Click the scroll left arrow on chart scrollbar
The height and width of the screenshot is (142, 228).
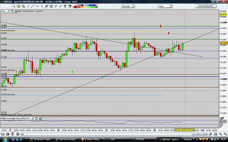(22, 134)
